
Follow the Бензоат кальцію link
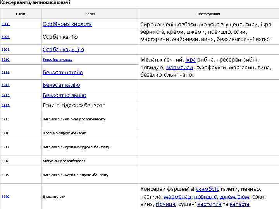[x=65, y=95]
